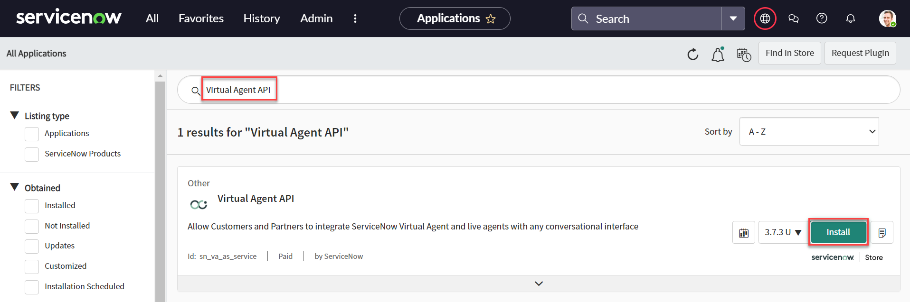Click calendar icon beside version 3.7.3
Viewport: 910px width, 302px height.
(x=743, y=232)
